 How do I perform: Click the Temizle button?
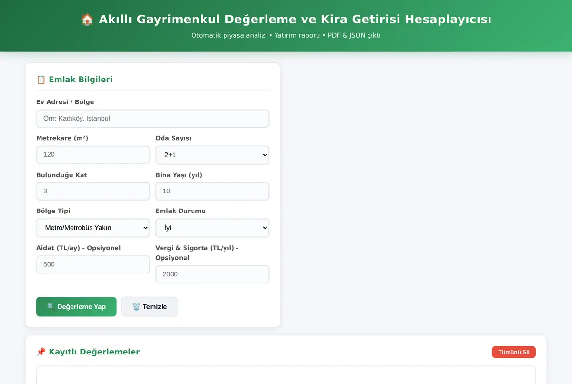point(150,307)
